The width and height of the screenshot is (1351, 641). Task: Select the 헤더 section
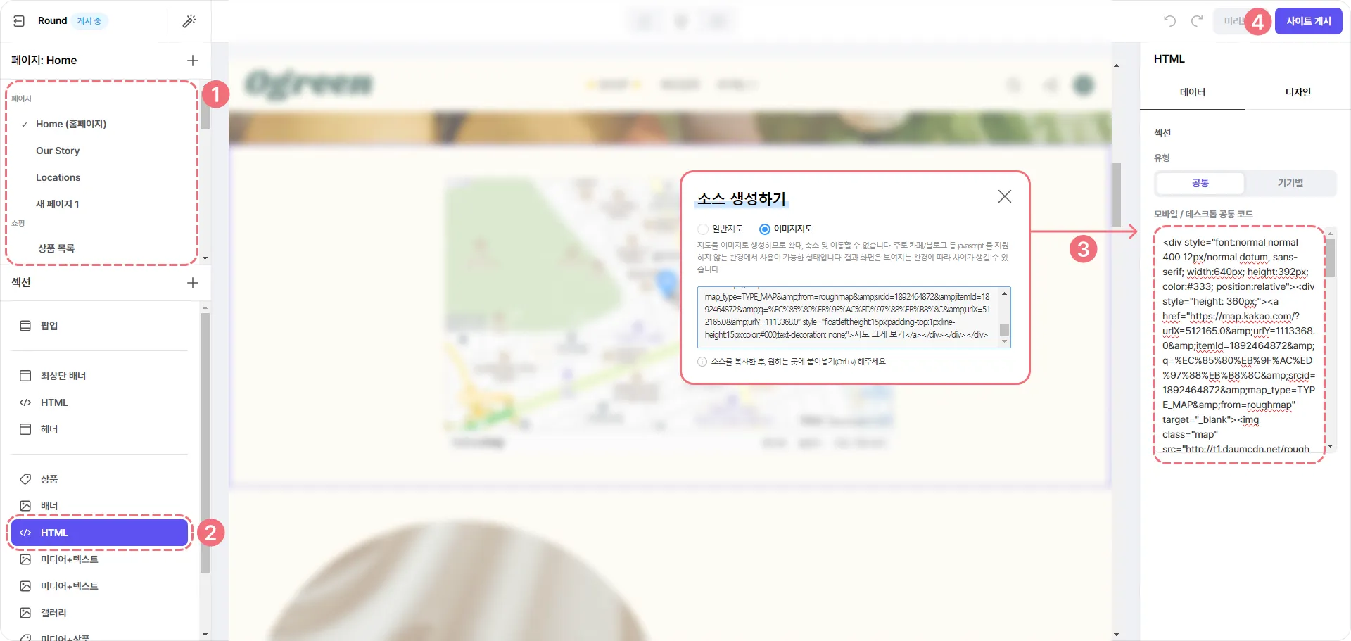point(100,429)
